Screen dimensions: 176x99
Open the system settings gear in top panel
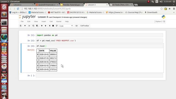pyautogui.click(x=174, y=2)
